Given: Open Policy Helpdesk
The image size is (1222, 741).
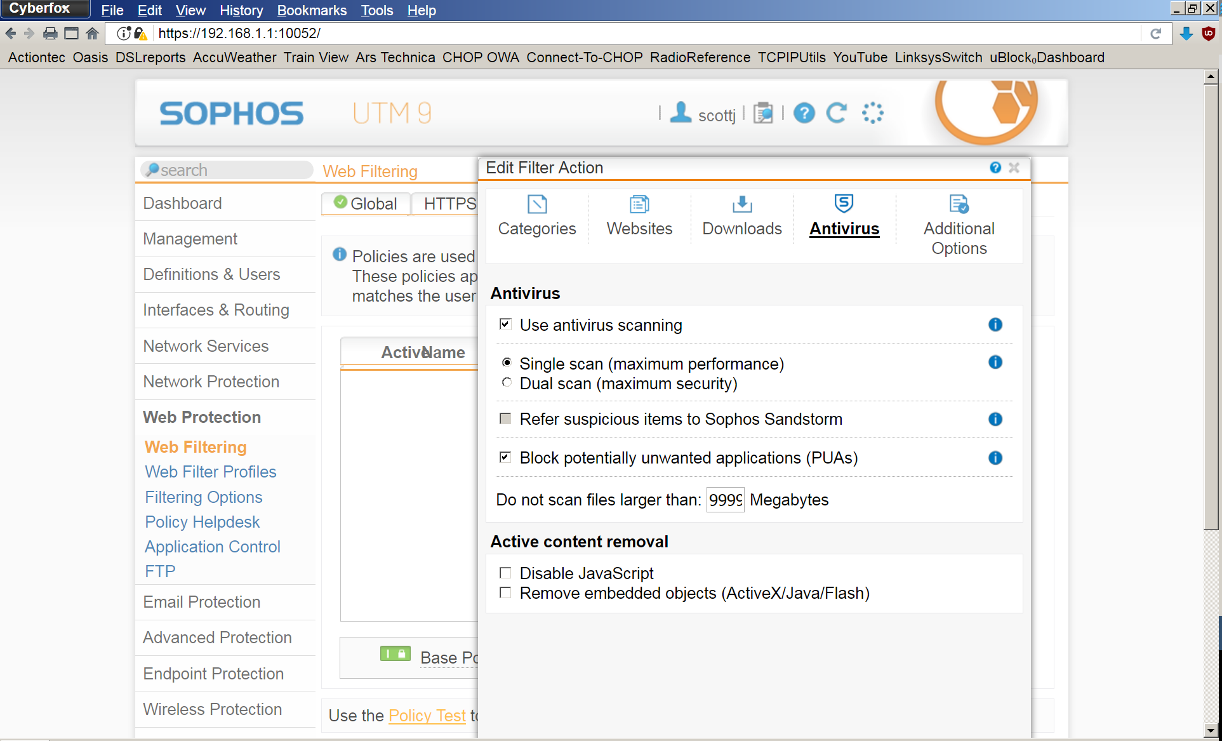Looking at the screenshot, I should point(203,522).
